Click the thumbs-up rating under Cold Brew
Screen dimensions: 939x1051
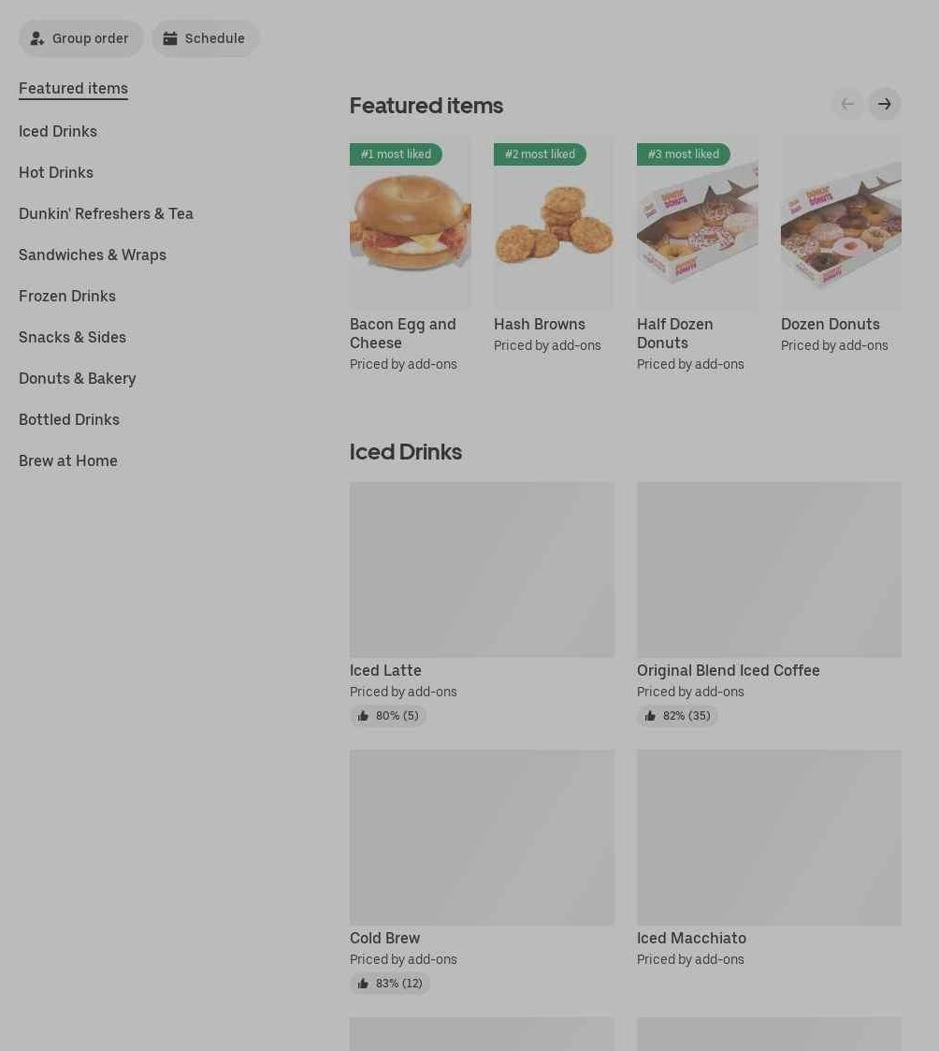click(390, 984)
